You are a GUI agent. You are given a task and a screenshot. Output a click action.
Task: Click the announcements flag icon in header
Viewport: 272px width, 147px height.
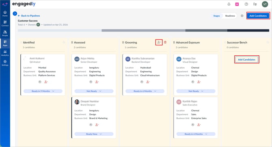255,4
